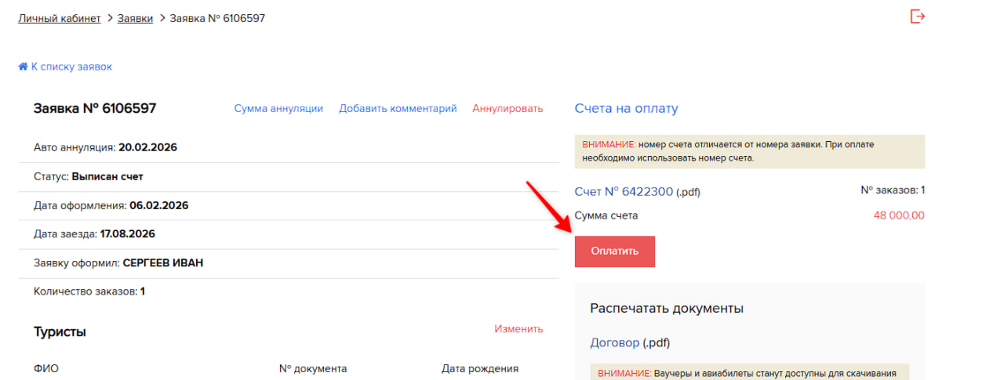Click Добавить комментарий
This screenshot has width=1004, height=380.
(x=398, y=109)
